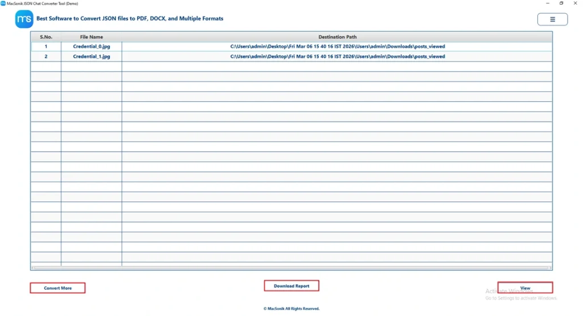Click the S.No. column header
Screen dimensions: 583x316
coord(46,37)
